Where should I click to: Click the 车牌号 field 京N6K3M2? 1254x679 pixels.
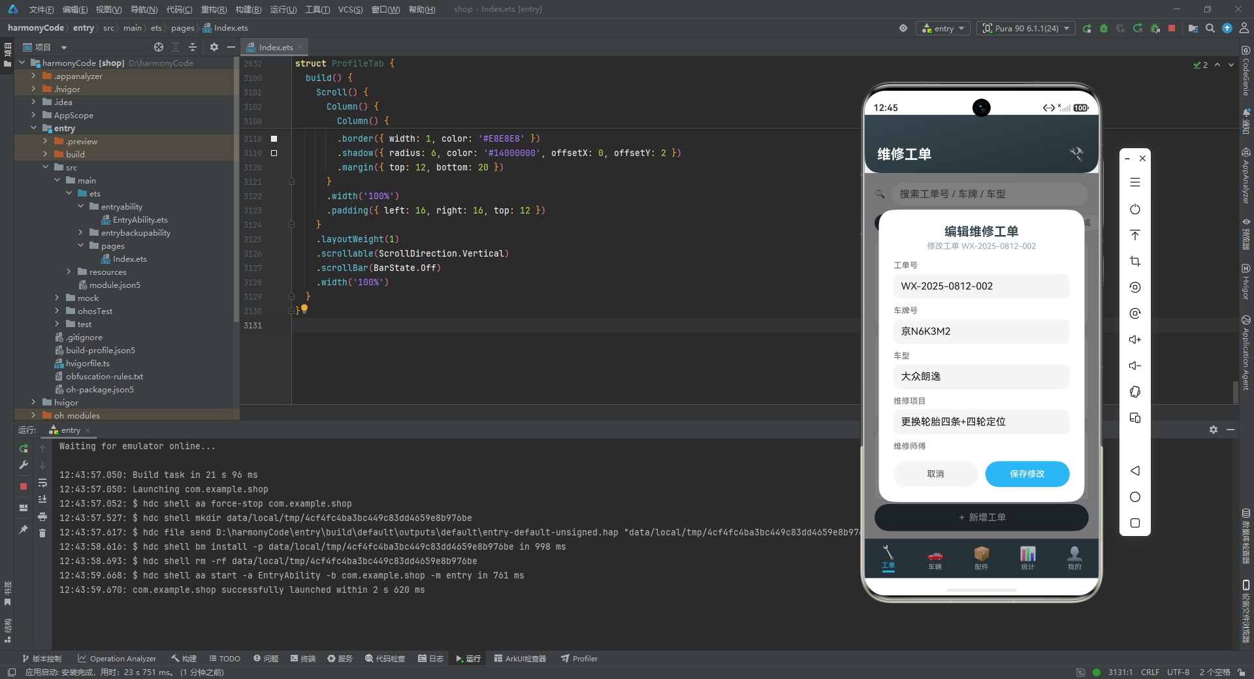tap(981, 331)
